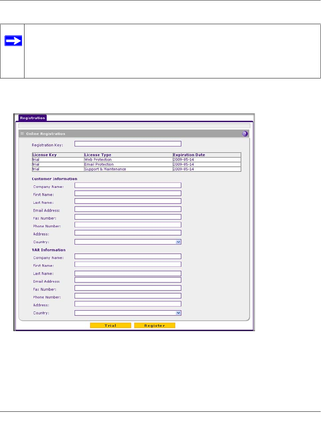Click the Expiration Date column header
This screenshot has width=321, height=440.
(207, 155)
